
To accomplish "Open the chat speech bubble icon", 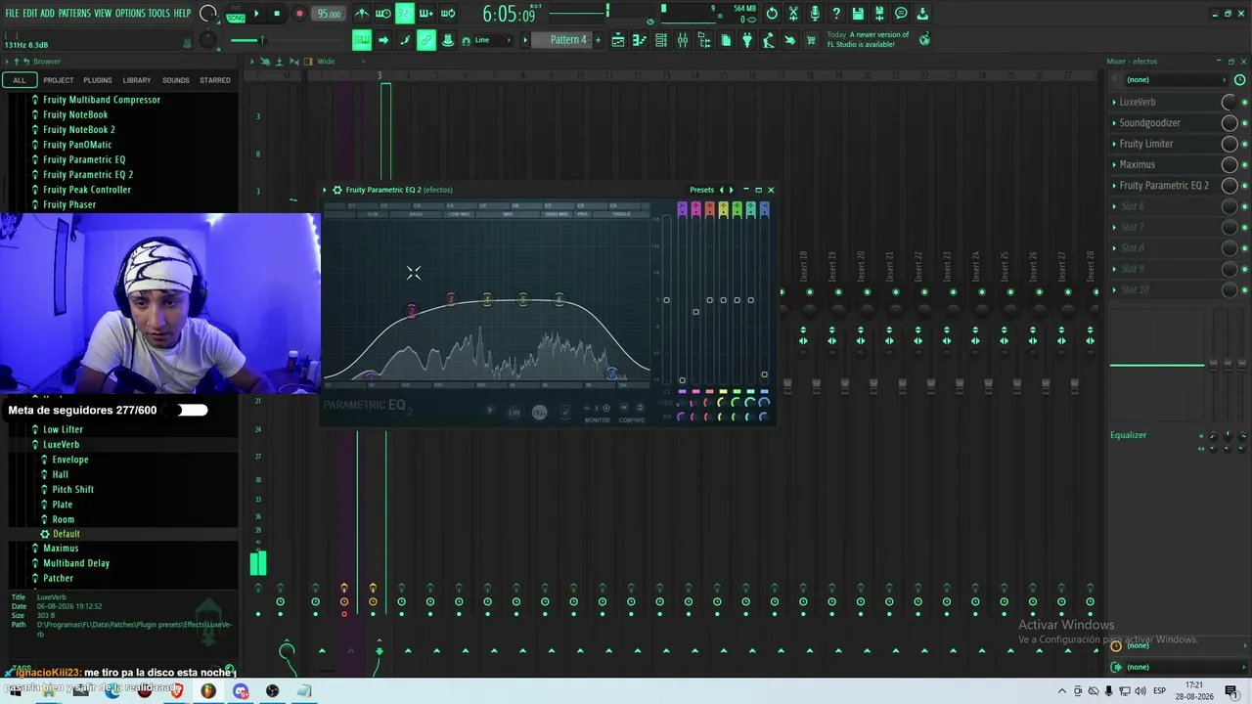I will [901, 14].
